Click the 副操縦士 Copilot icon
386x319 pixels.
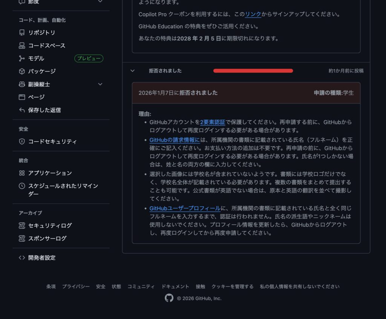pyautogui.click(x=22, y=84)
